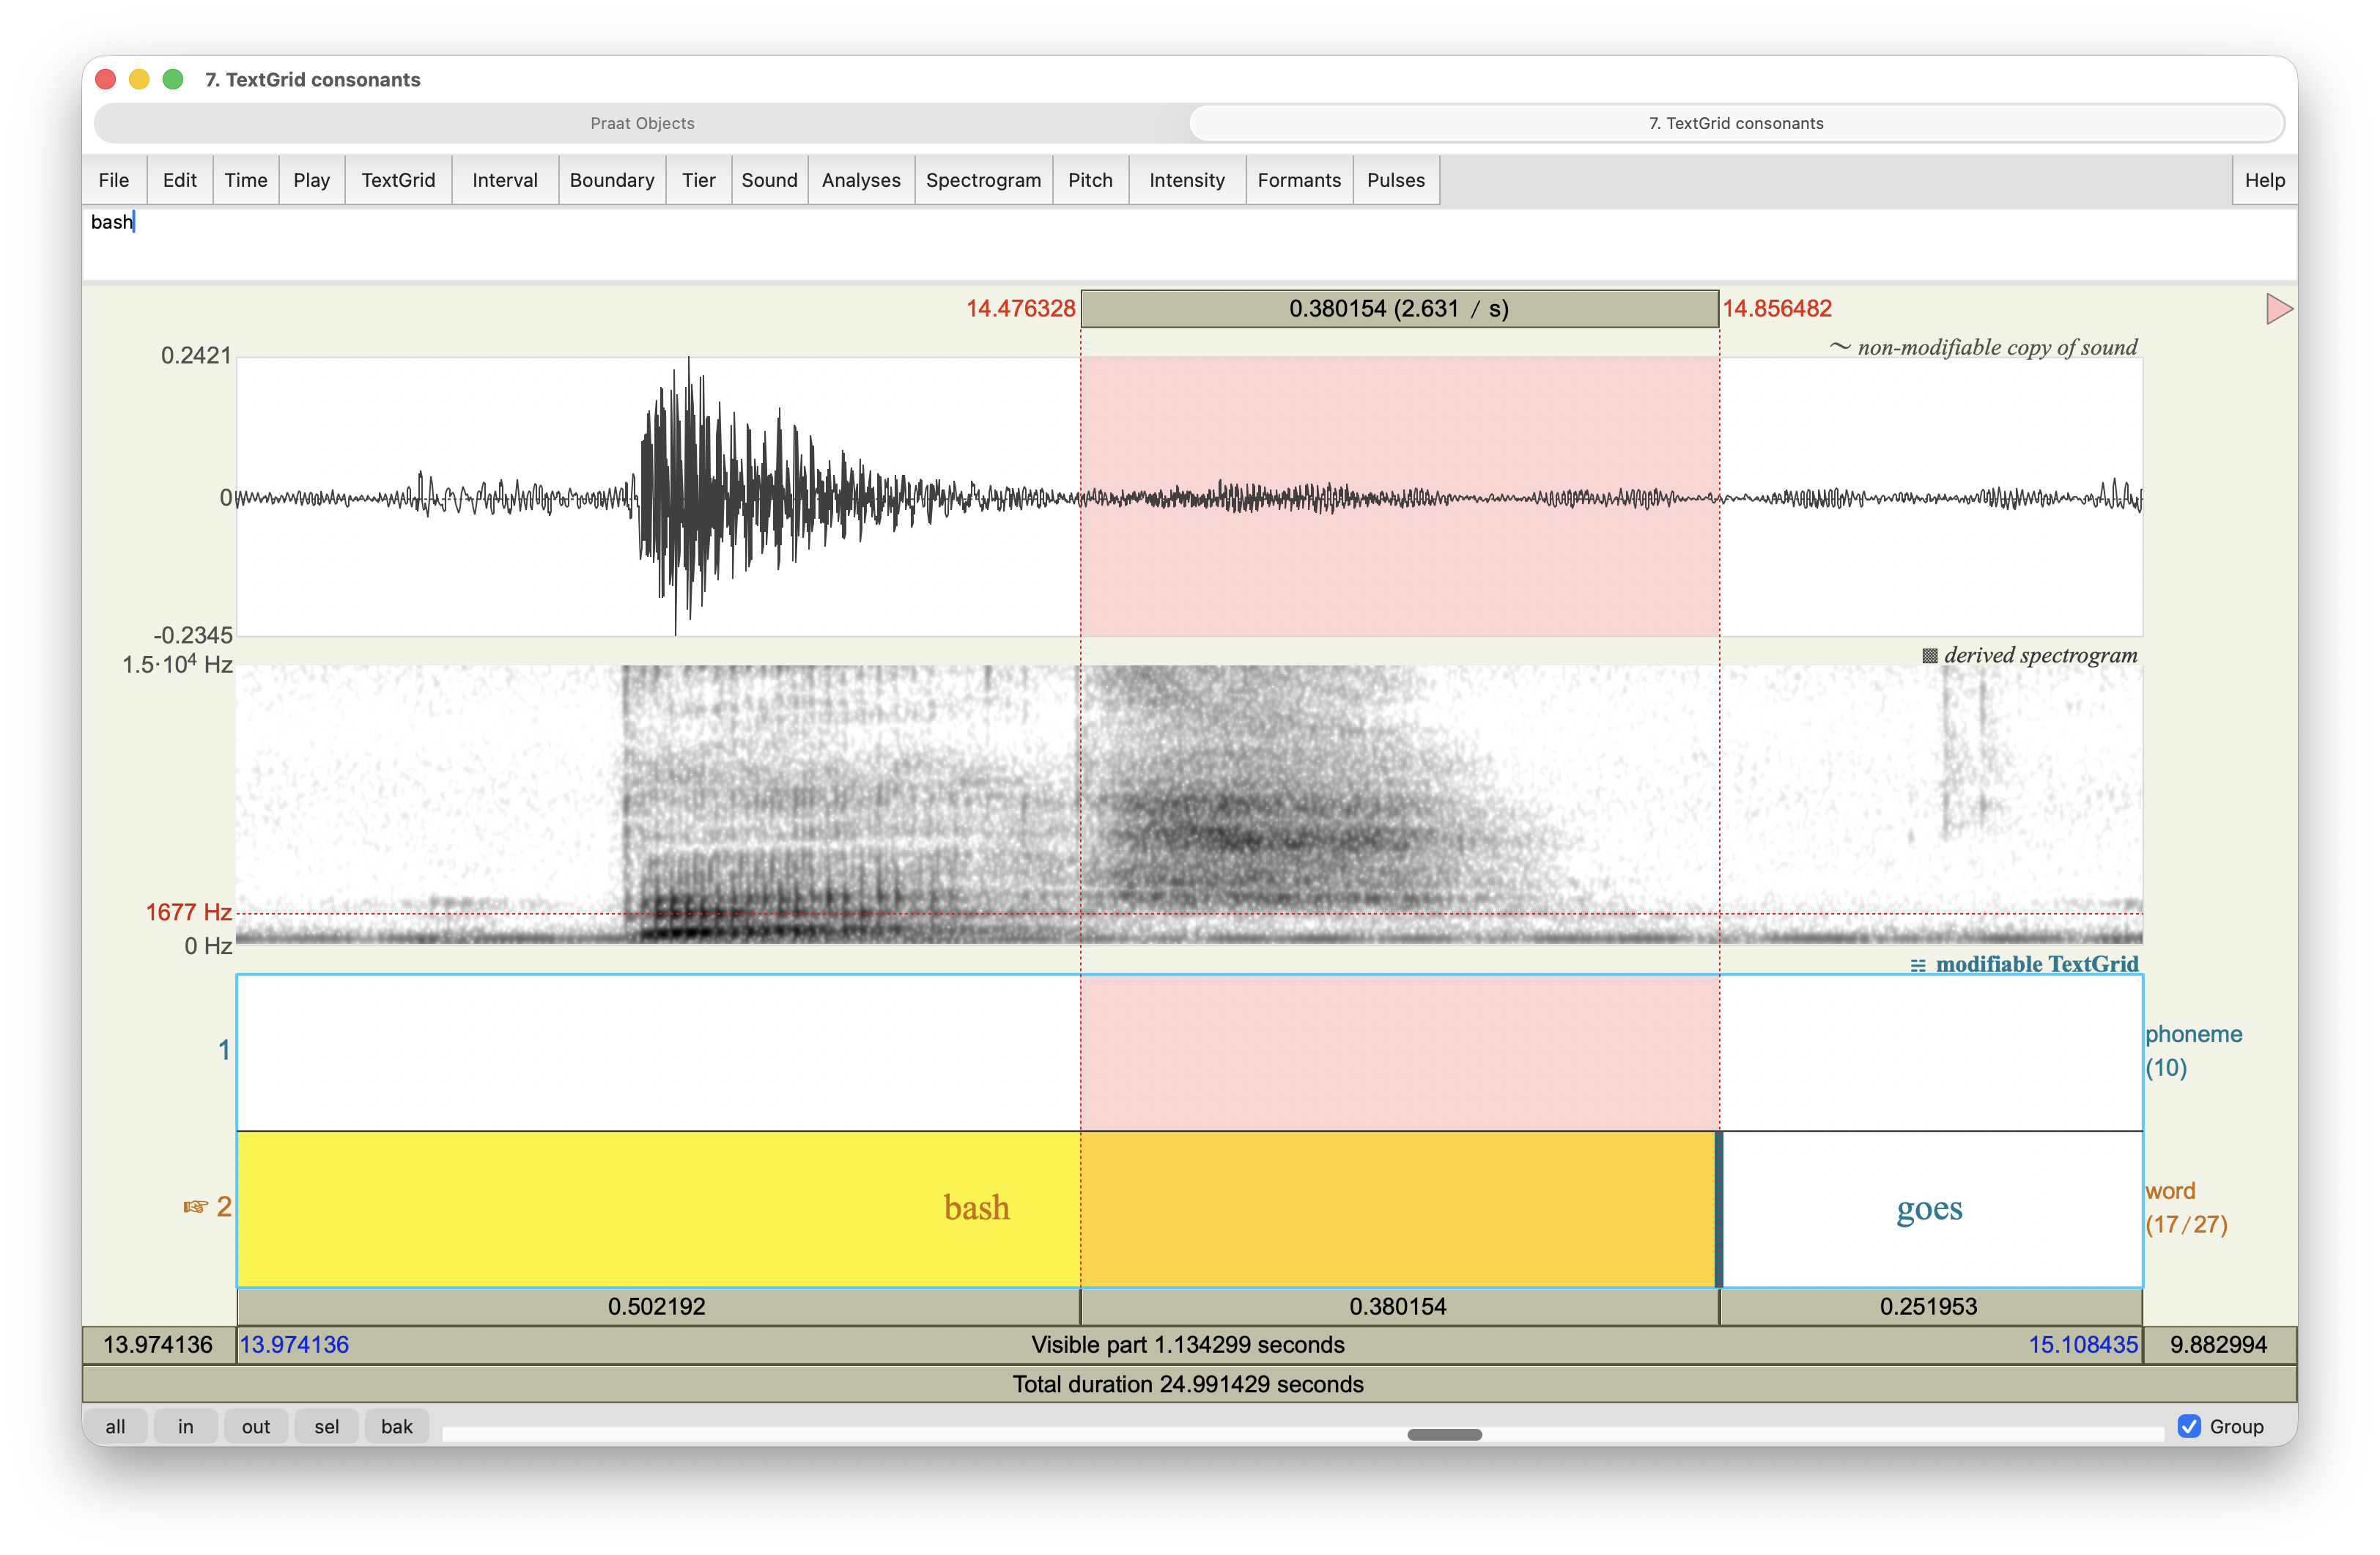Viewport: 2380px width, 1555px height.
Task: Zoom to selection with 'sel' button
Action: tap(326, 1426)
